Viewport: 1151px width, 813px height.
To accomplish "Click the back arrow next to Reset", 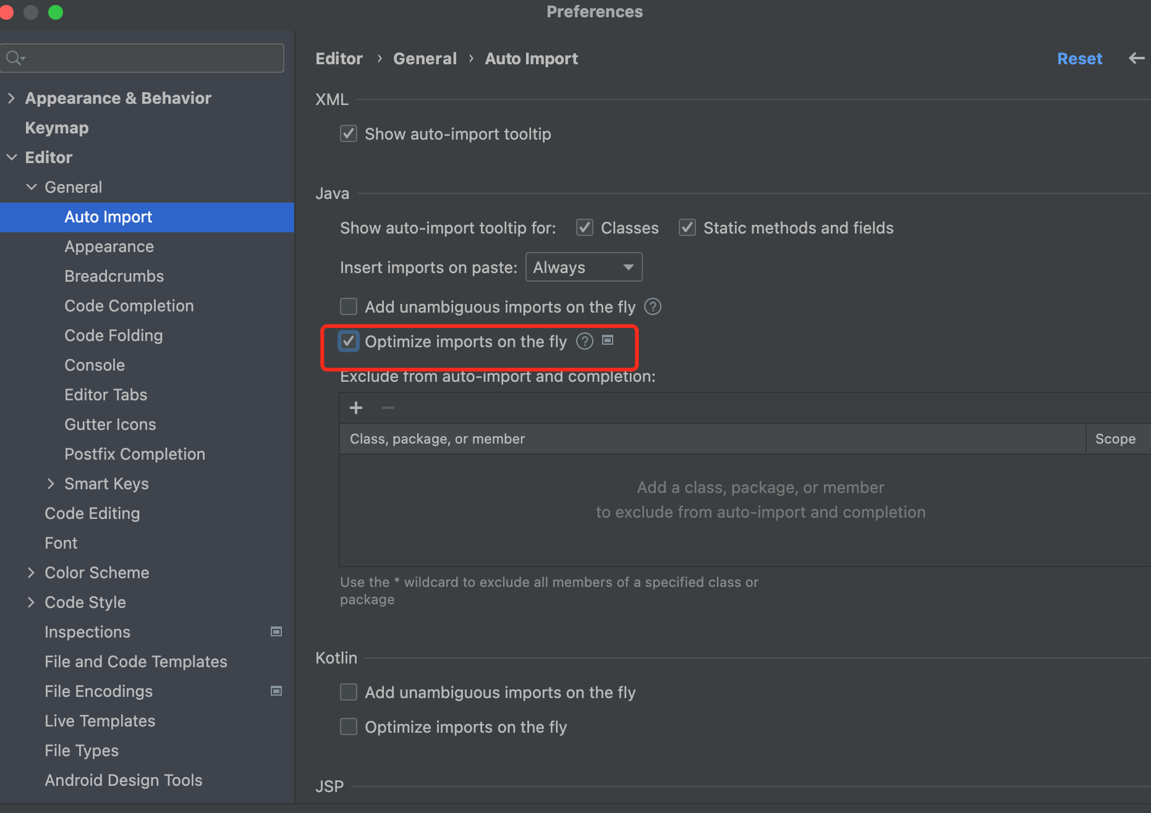I will pos(1136,58).
